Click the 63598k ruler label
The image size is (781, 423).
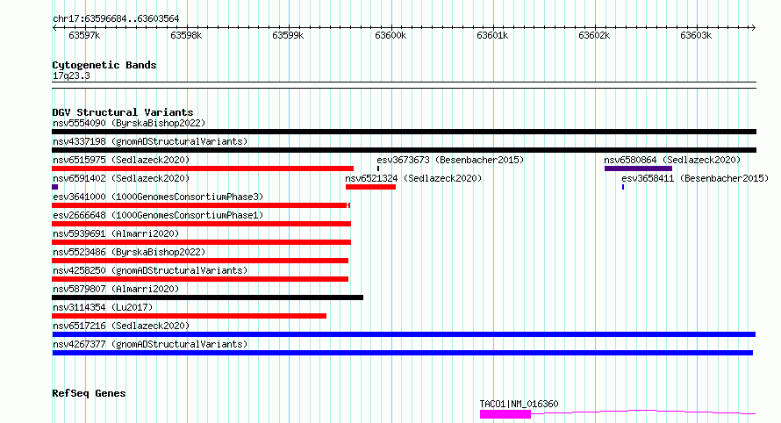186,36
